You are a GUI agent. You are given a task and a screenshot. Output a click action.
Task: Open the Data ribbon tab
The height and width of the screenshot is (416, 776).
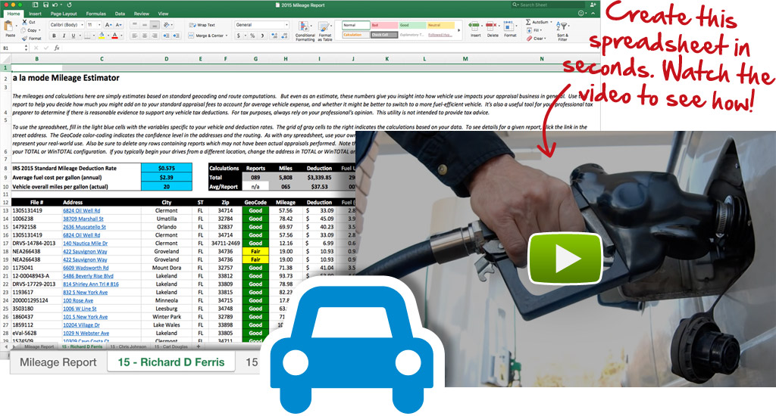120,14
